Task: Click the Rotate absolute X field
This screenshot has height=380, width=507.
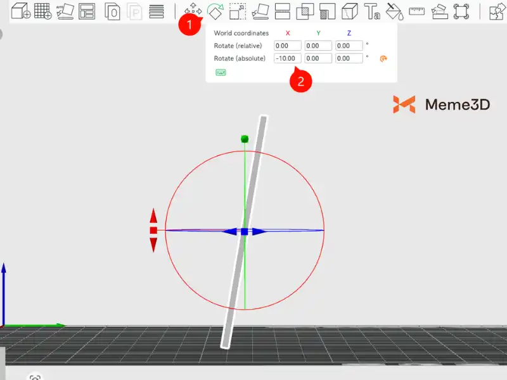Action: pyautogui.click(x=287, y=58)
